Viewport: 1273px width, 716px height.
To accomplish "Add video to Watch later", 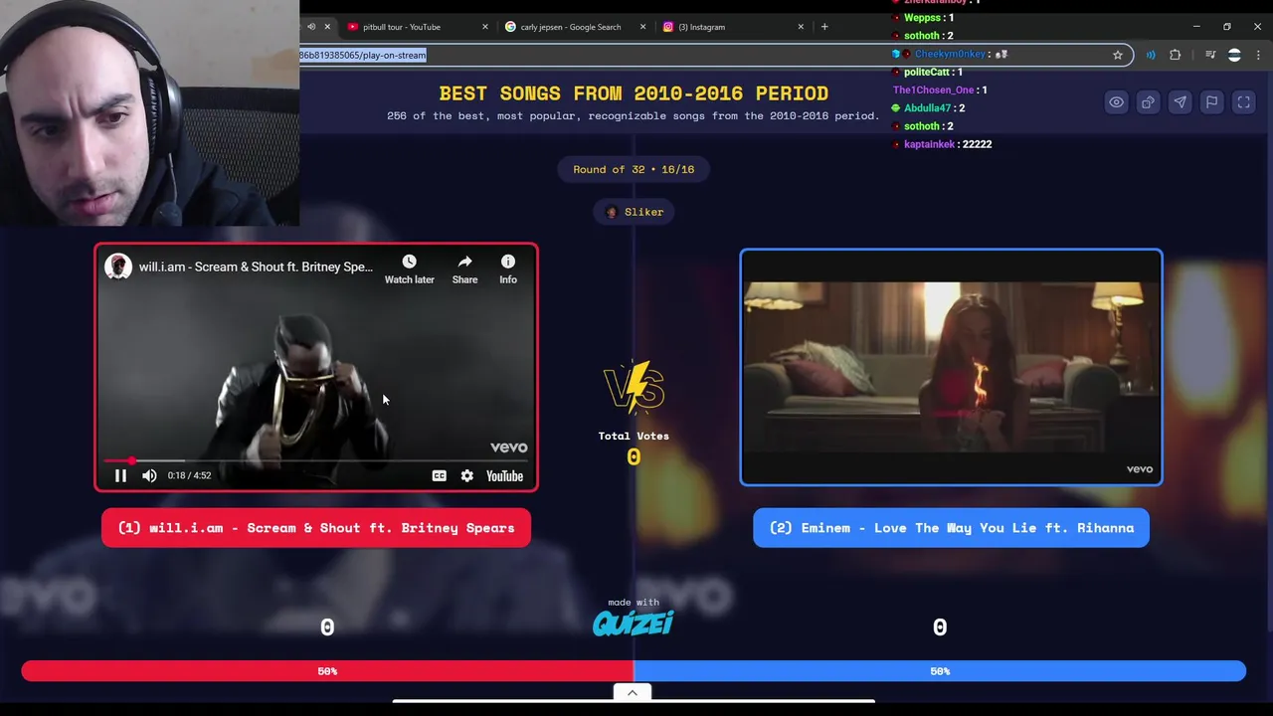I will 409,268.
